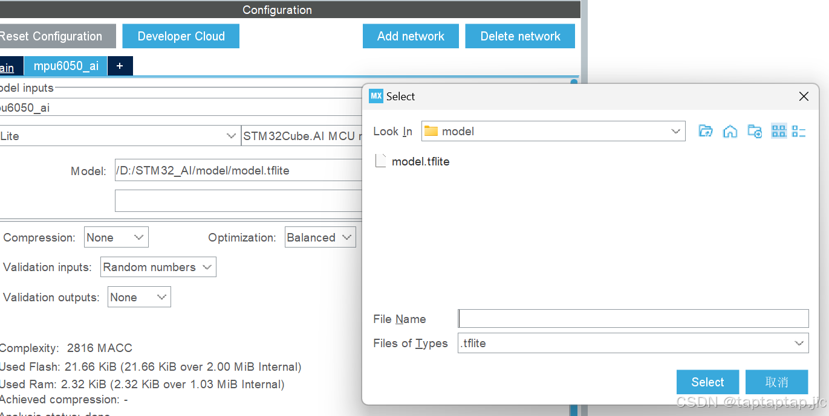This screenshot has width=829, height=416.
Task: Click the Complexity 2816 MACC text
Action: pos(66,348)
